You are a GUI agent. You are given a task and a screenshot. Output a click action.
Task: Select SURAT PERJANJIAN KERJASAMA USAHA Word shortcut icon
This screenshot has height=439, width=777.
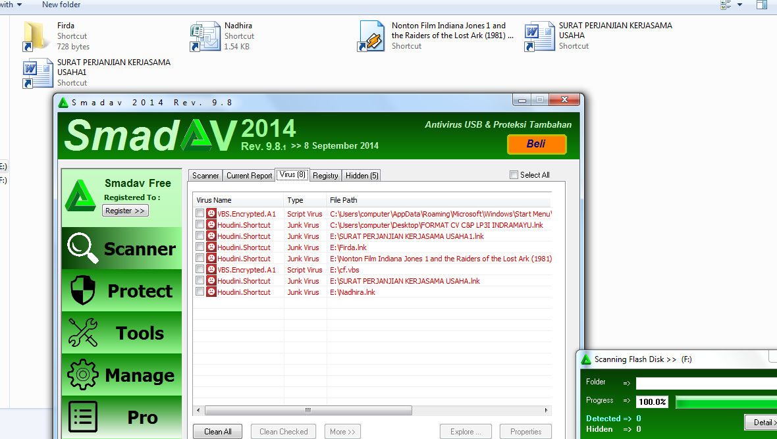tap(539, 36)
